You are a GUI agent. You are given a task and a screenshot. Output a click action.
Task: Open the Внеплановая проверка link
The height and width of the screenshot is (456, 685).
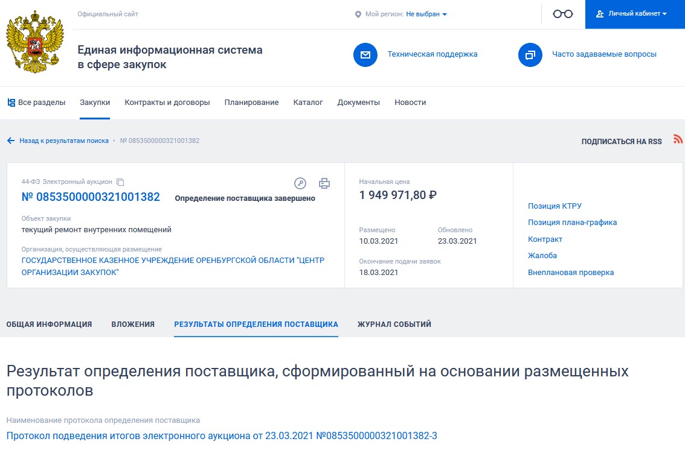(x=571, y=272)
